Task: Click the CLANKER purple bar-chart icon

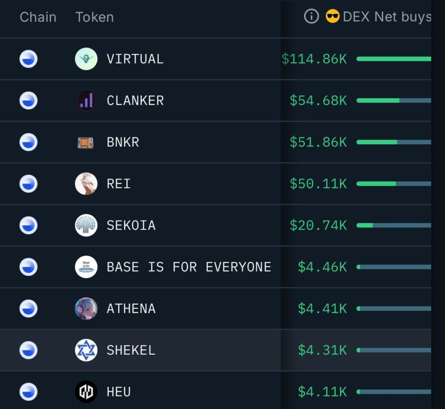Action: click(x=86, y=100)
